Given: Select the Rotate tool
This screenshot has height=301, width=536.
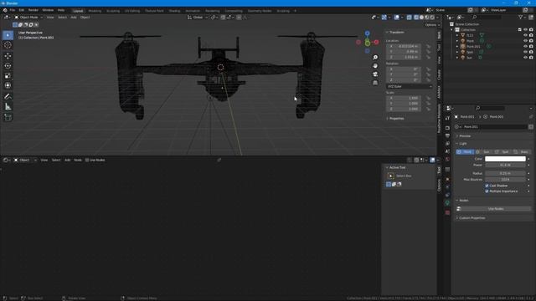Looking at the screenshot, I should click(x=8, y=66).
